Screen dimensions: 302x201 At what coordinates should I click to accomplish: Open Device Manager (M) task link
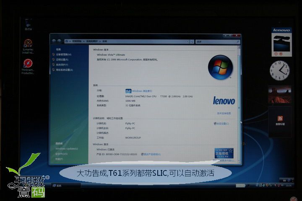(x=64, y=54)
